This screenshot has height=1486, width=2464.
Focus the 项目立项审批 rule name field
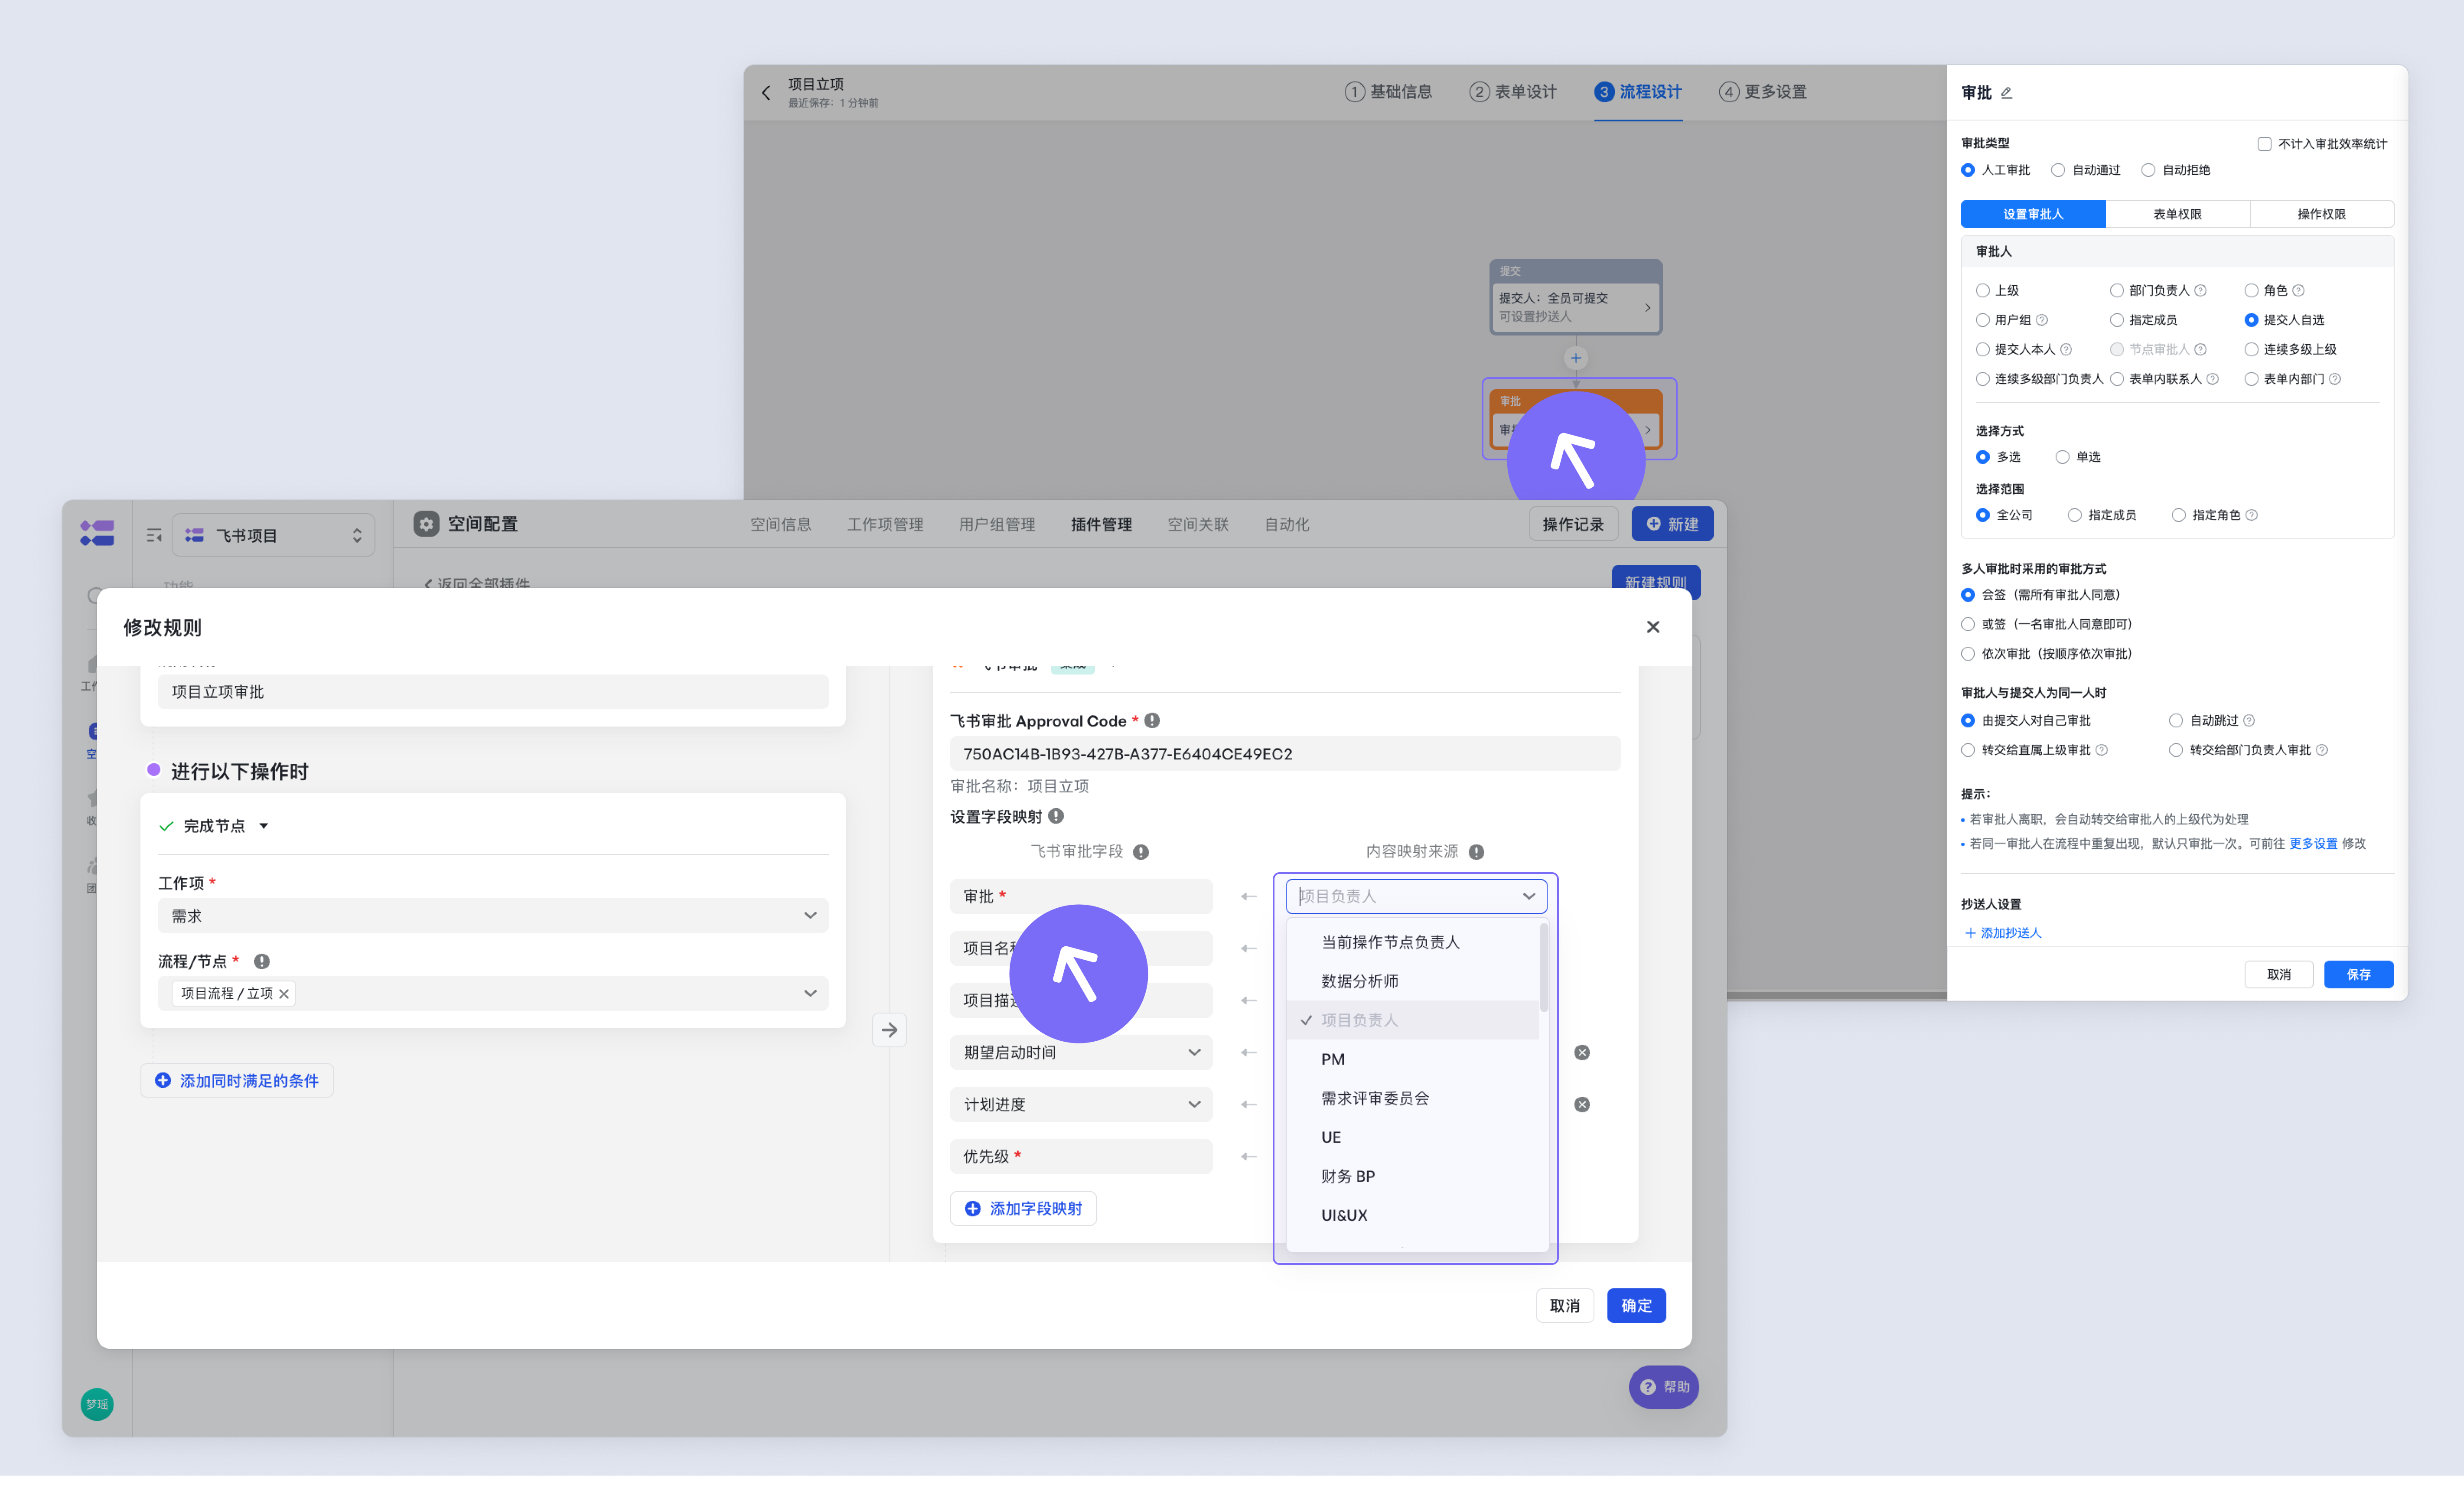click(493, 691)
